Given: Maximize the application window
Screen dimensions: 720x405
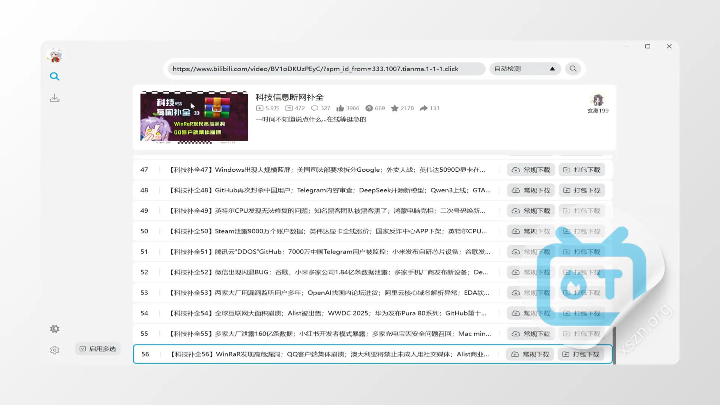Looking at the screenshot, I should 648,46.
